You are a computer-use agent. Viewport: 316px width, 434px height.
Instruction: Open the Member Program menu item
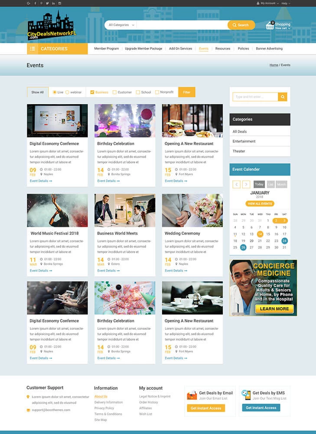[107, 49]
